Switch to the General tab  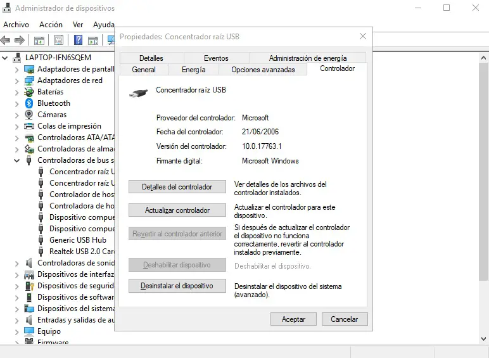(144, 70)
